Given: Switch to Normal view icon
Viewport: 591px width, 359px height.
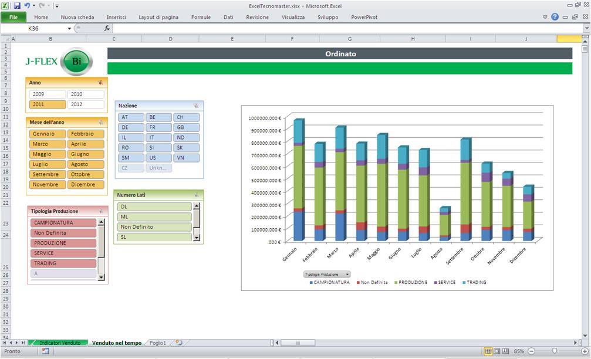Looking at the screenshot, I should (x=488, y=351).
